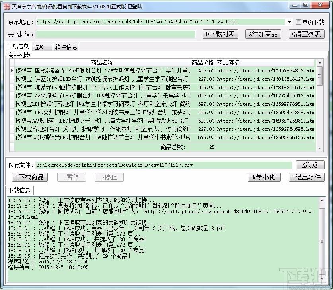Click the product list scroll-up arrow
The width and height of the screenshot is (333, 290).
(320, 63)
